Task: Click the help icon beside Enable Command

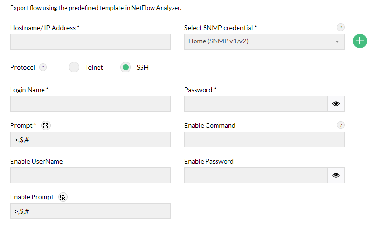Action: (340, 125)
